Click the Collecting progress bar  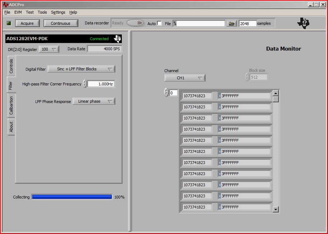(x=71, y=197)
